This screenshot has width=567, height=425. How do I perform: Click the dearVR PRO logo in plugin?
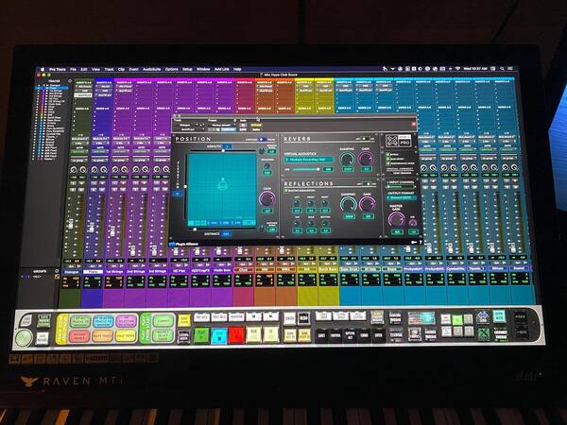398,141
